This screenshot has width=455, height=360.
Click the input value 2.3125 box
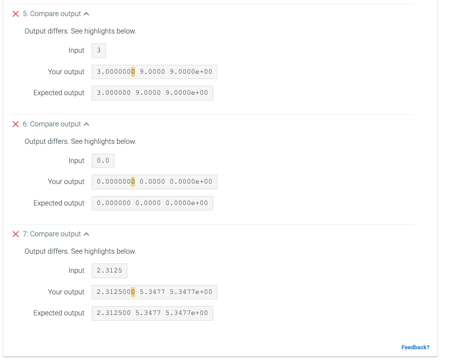(x=110, y=271)
